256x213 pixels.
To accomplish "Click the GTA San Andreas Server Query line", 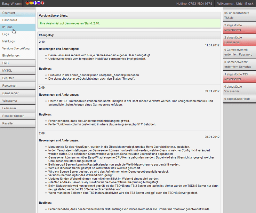I will click(103, 182).
